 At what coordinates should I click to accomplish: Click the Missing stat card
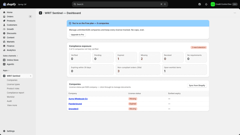[150, 57]
